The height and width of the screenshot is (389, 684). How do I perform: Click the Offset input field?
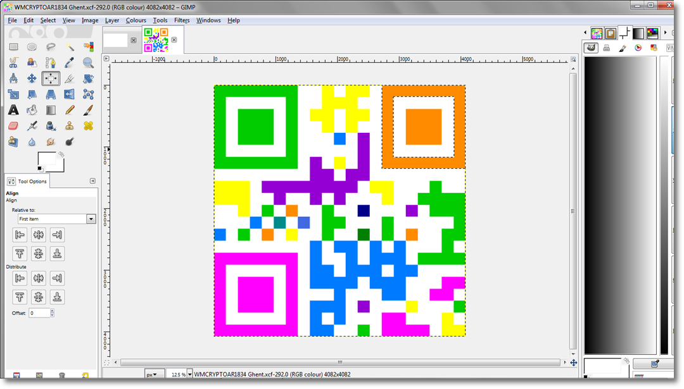39,312
